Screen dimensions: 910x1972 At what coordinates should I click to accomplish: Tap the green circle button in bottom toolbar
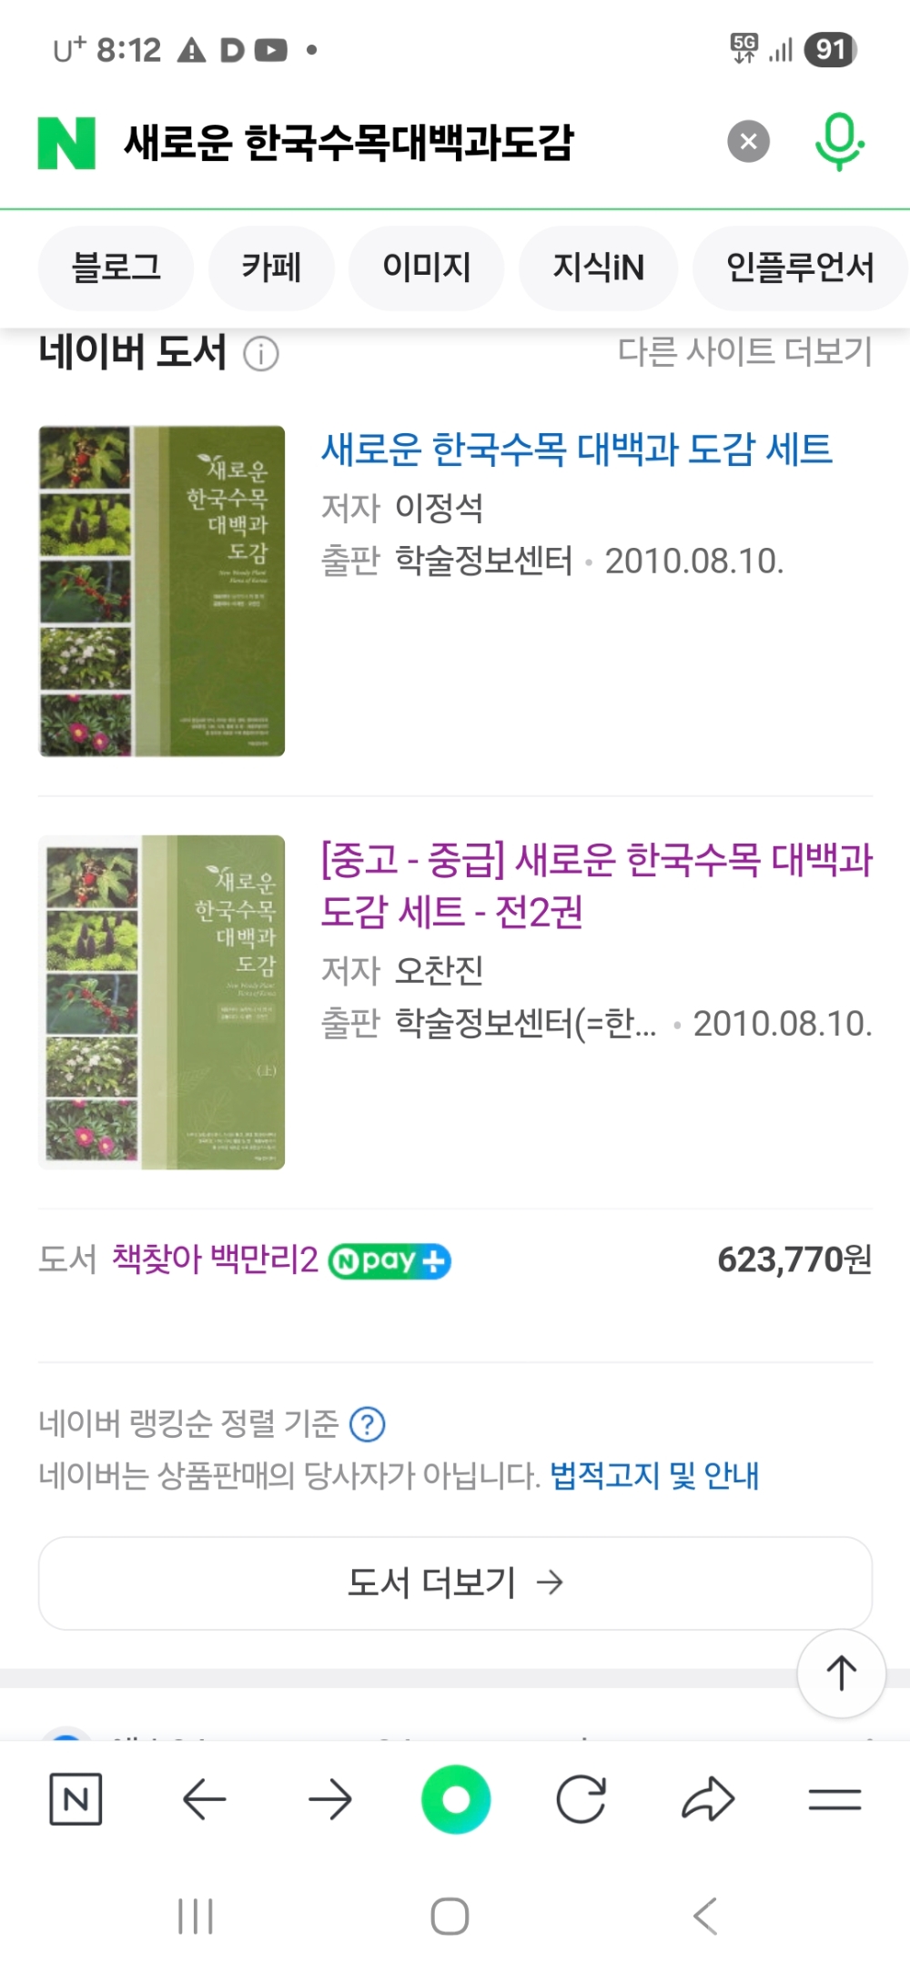coord(456,1799)
